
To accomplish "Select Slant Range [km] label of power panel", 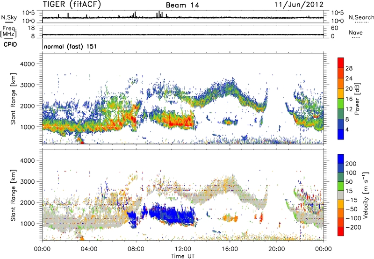I will coord(13,99).
